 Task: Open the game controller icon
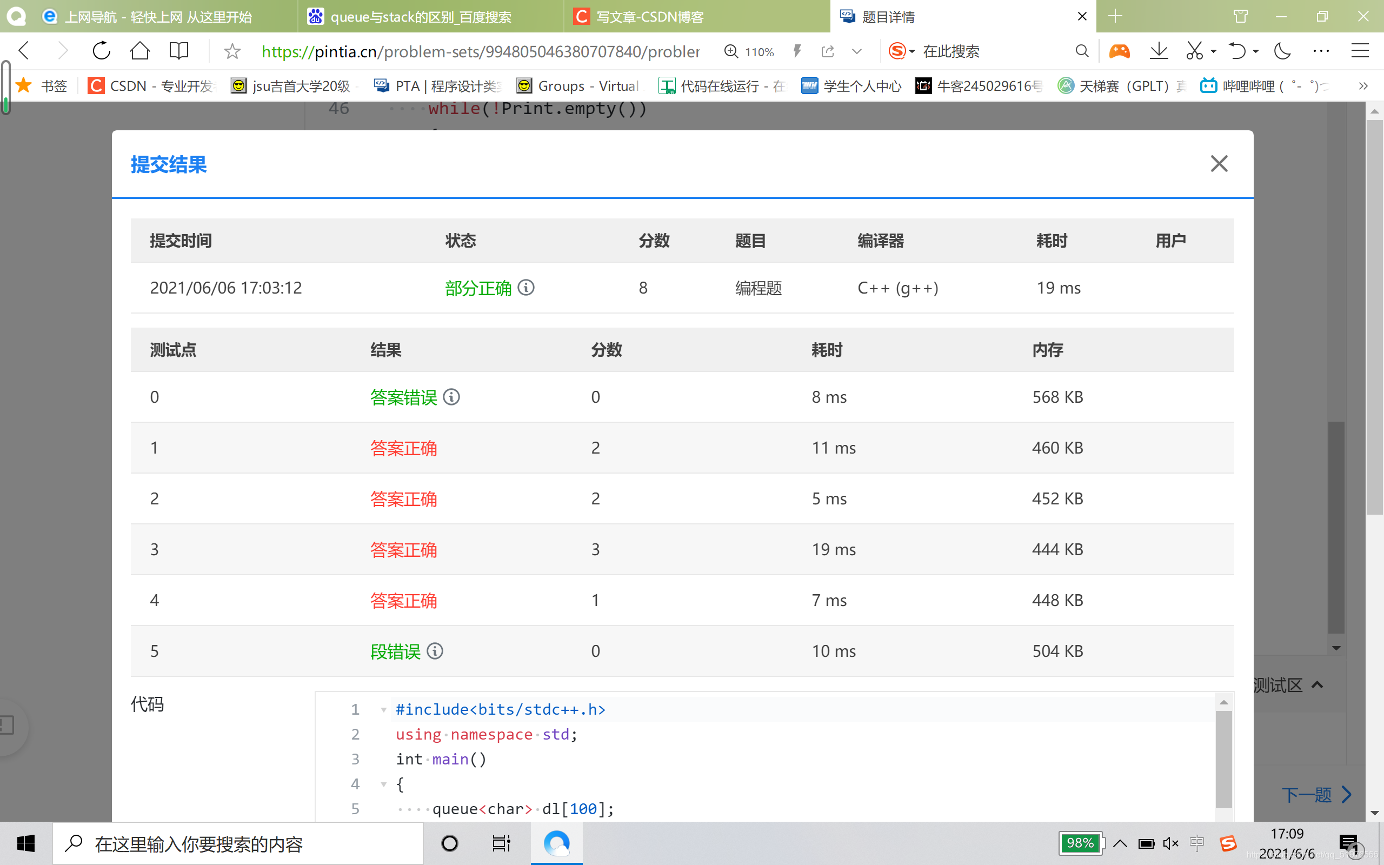point(1120,51)
